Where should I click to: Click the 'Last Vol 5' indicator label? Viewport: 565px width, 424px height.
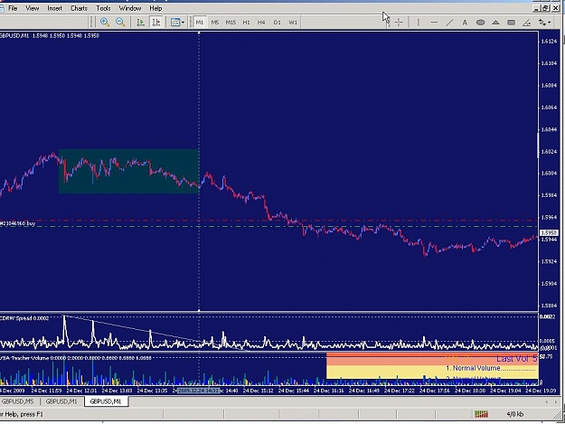(x=517, y=358)
